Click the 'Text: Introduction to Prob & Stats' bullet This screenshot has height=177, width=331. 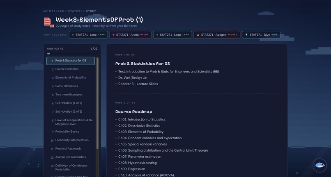(168, 72)
